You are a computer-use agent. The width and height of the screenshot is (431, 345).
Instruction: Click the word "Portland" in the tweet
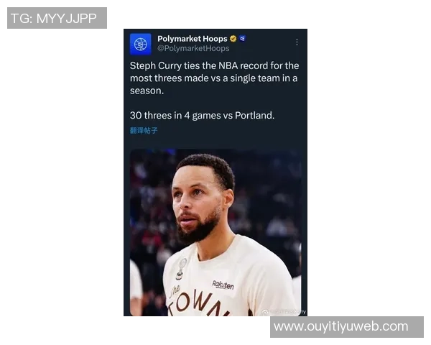point(254,115)
